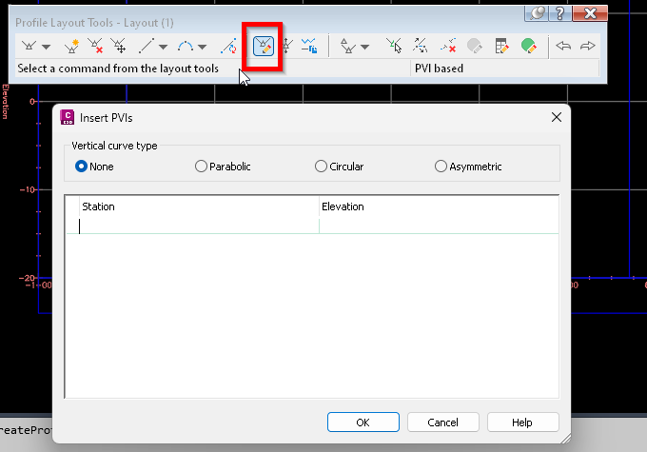The image size is (647, 452).
Task: Click the first row Elevation cell
Action: (x=439, y=226)
